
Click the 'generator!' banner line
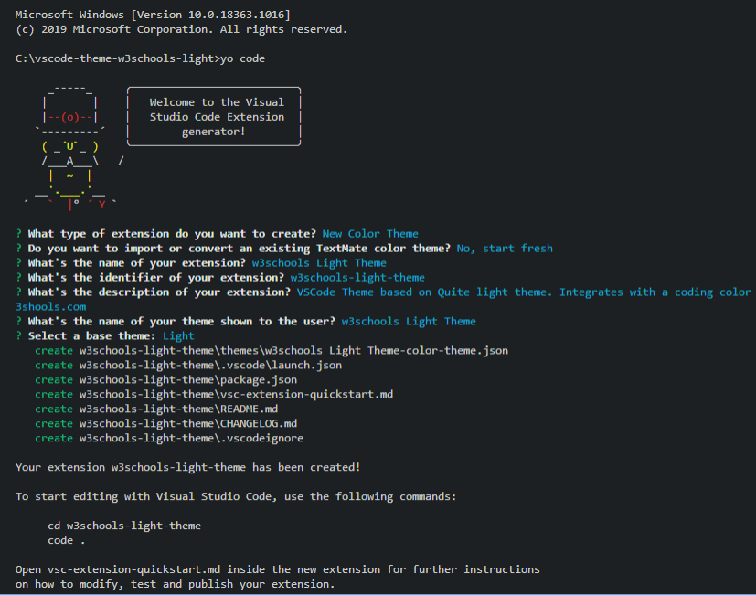click(x=214, y=132)
